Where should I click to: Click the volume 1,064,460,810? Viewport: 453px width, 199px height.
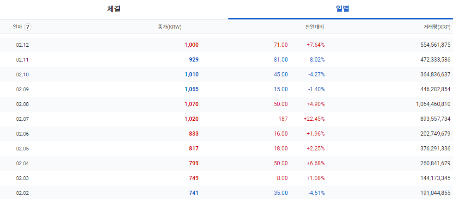[x=434, y=104]
